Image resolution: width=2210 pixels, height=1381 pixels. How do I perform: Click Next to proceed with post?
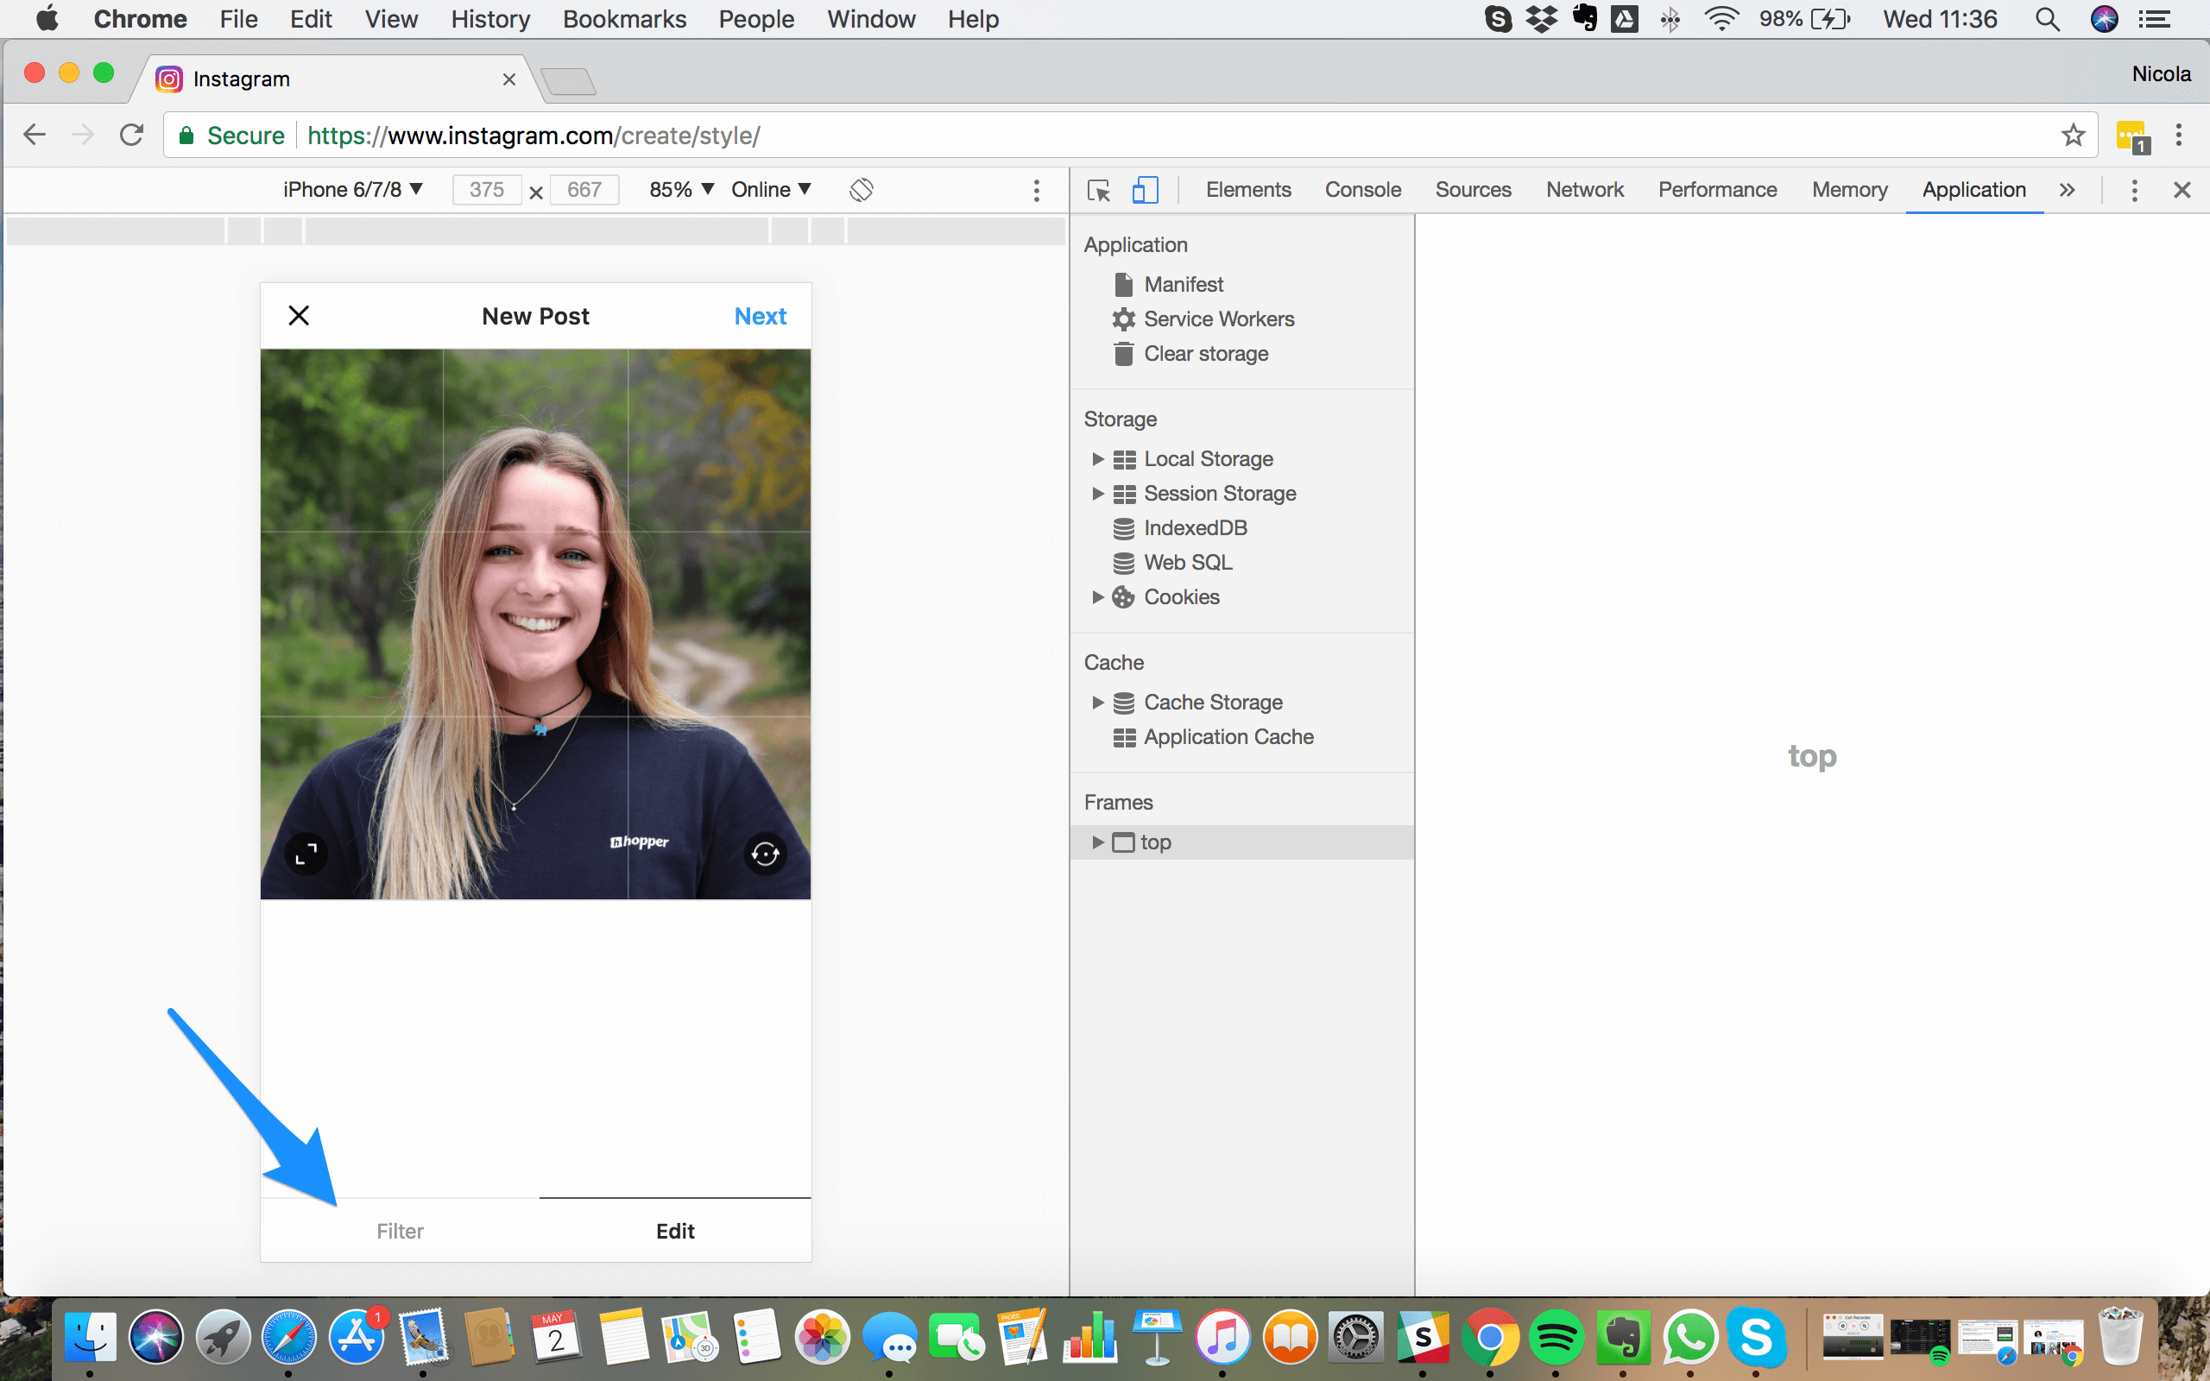pyautogui.click(x=761, y=315)
